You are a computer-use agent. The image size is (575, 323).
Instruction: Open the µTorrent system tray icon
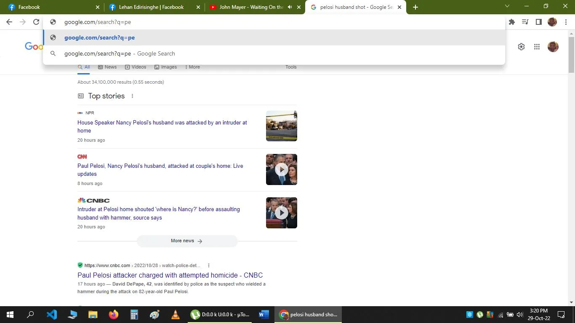(x=480, y=315)
